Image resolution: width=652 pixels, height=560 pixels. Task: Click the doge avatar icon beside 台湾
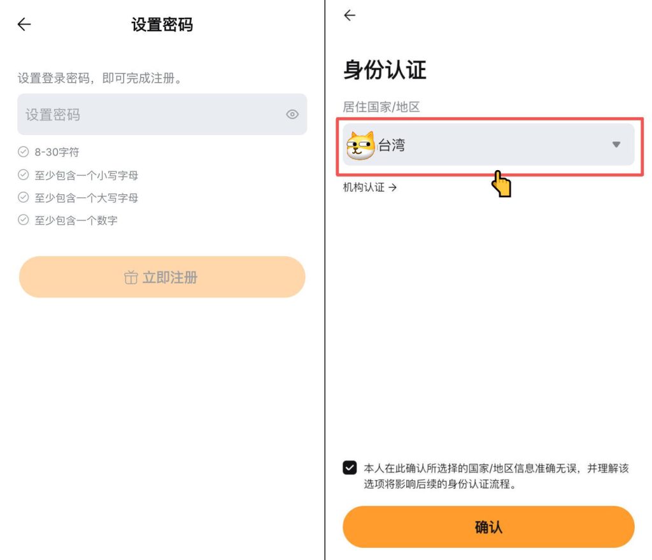pos(360,146)
